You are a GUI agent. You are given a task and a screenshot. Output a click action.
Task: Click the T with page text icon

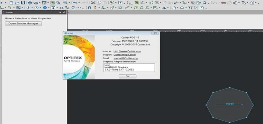pos(244,3)
